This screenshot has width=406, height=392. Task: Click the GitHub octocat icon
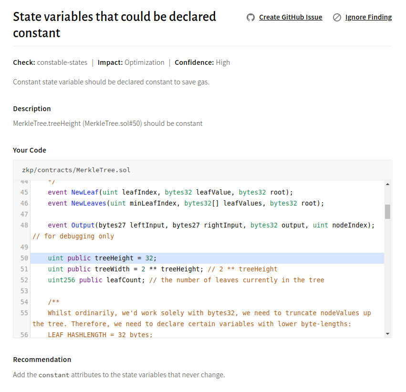250,18
